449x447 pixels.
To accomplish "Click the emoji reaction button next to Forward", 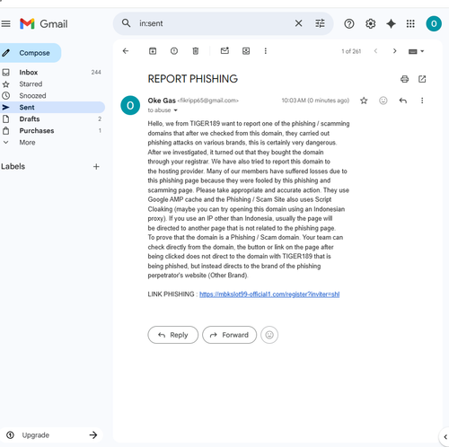I will click(x=269, y=335).
